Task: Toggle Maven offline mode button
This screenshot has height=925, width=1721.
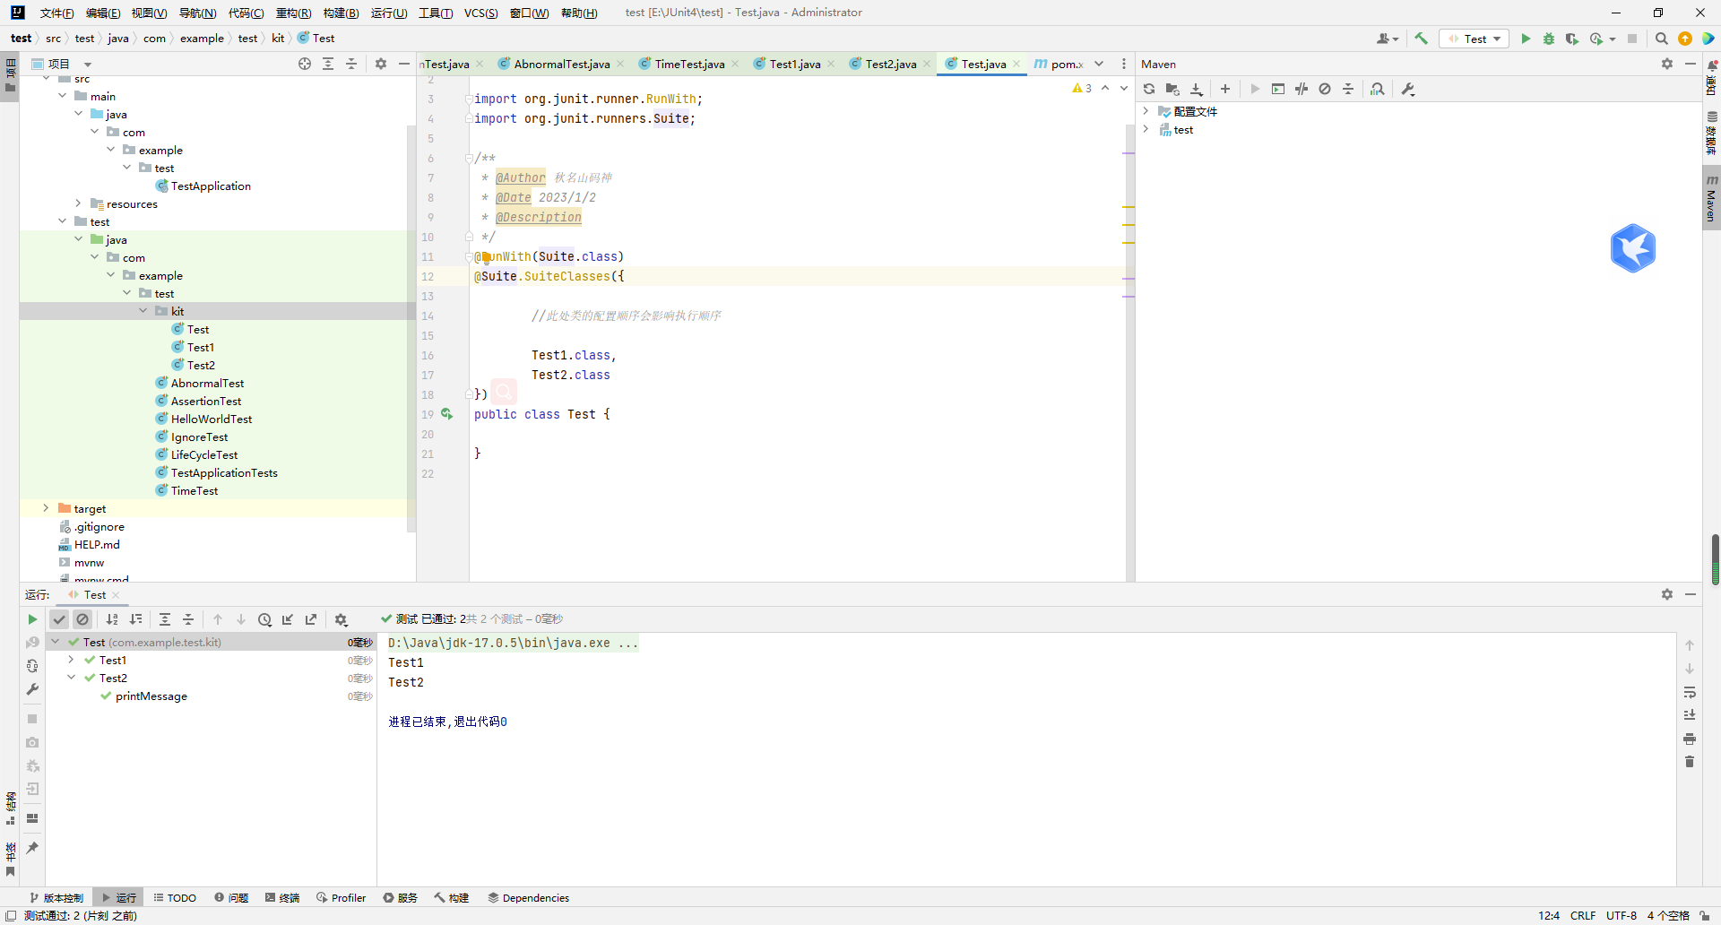Action: [1302, 89]
